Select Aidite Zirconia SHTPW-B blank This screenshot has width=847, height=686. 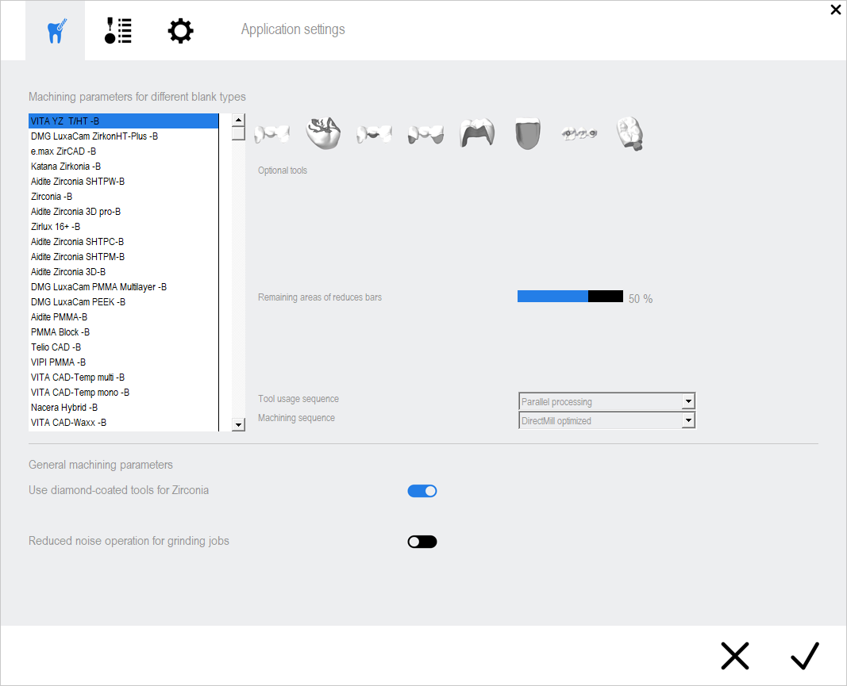123,182
